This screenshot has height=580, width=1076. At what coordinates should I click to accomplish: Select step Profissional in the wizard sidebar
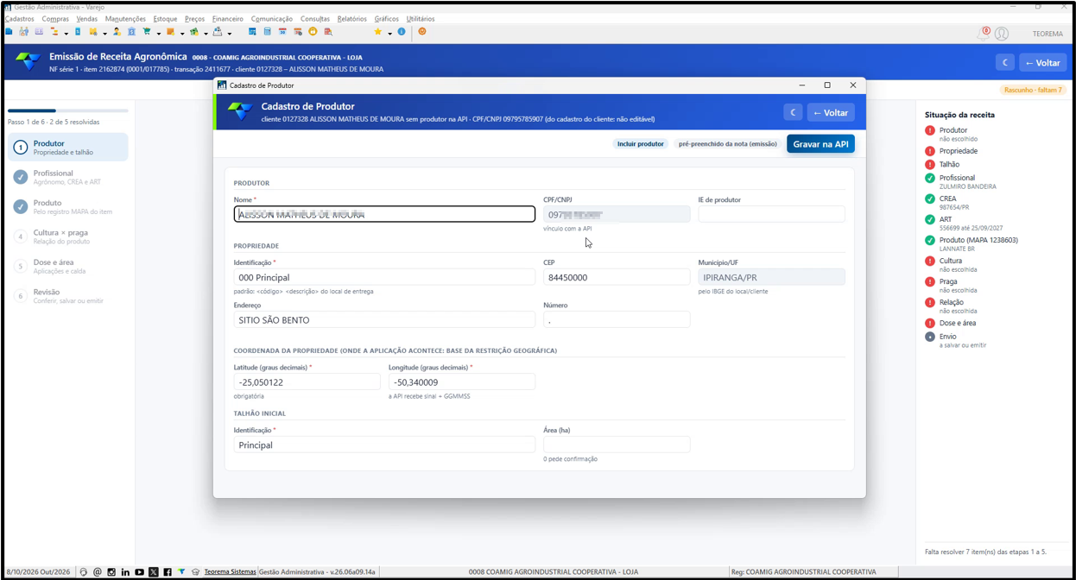tap(68, 177)
